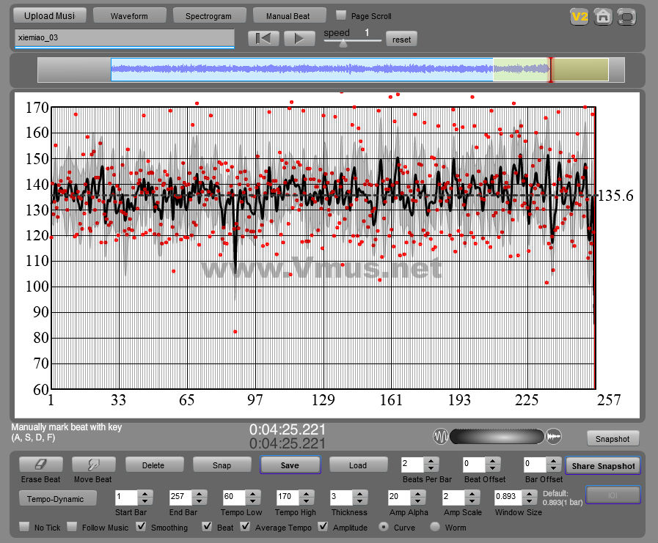Click the blue waveform overview strip
The width and height of the screenshot is (658, 543).
tap(302, 70)
